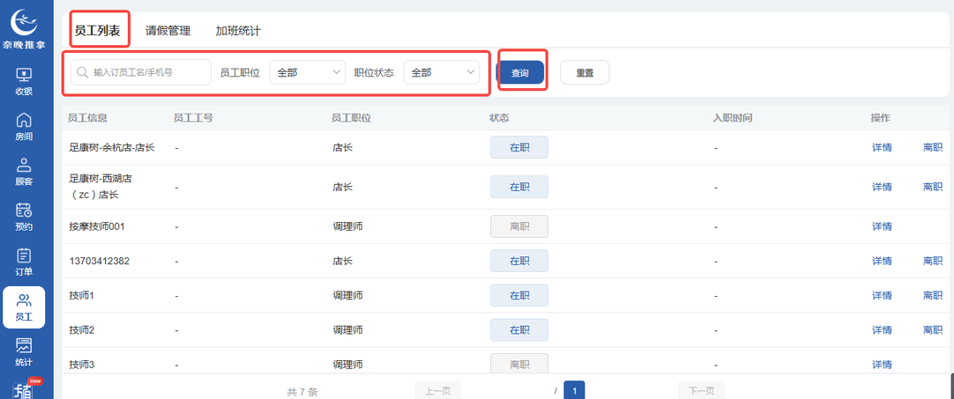Click the 奈晚推拿 logo icon
954x399 pixels.
(25, 24)
